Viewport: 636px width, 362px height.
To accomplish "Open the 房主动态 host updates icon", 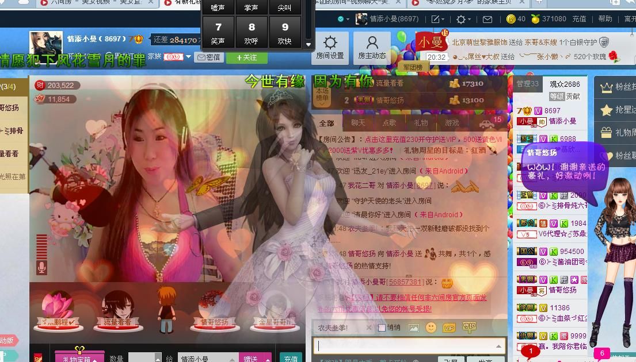I will [x=372, y=48].
